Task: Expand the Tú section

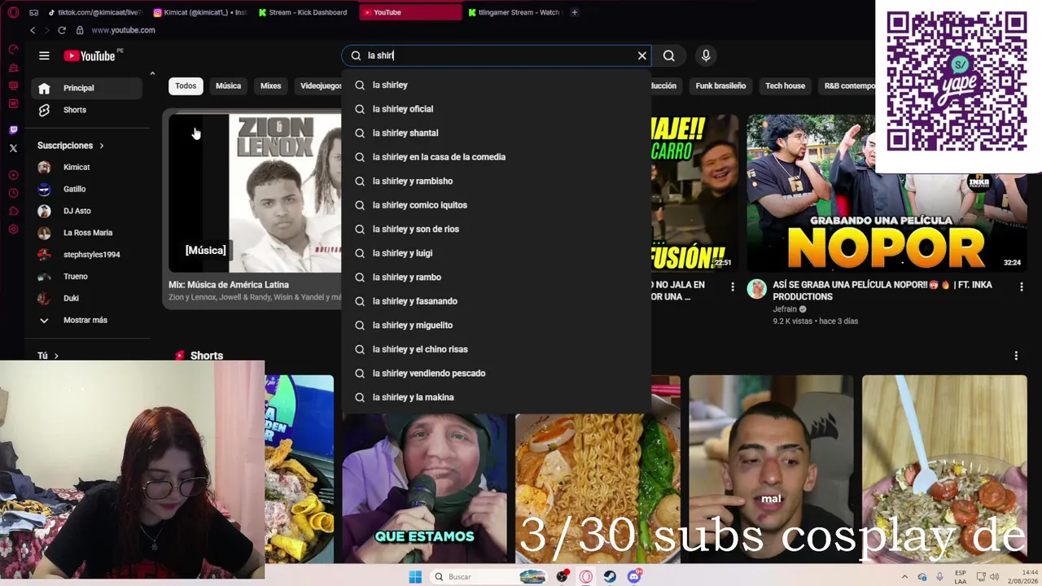Action: click(48, 356)
